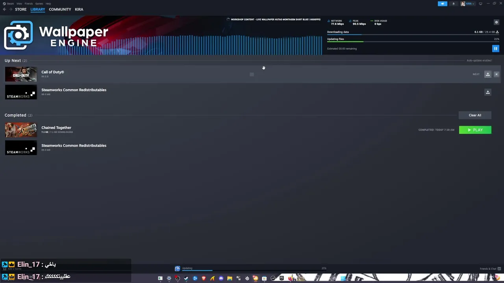Click Steamworks Common Redistributables title under Up Next
Viewport: 504px width, 283px height.
pos(74,90)
